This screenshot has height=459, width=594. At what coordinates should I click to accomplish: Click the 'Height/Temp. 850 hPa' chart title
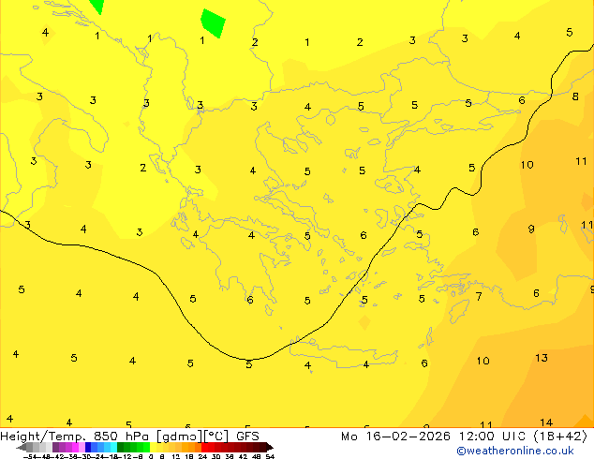[75, 437]
